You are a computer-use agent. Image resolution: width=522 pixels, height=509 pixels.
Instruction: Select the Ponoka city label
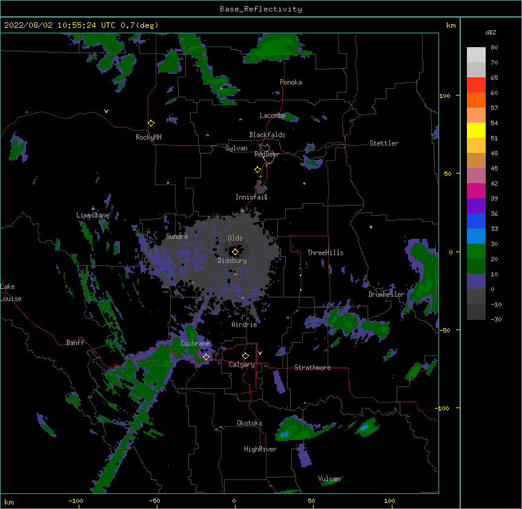[x=291, y=82]
